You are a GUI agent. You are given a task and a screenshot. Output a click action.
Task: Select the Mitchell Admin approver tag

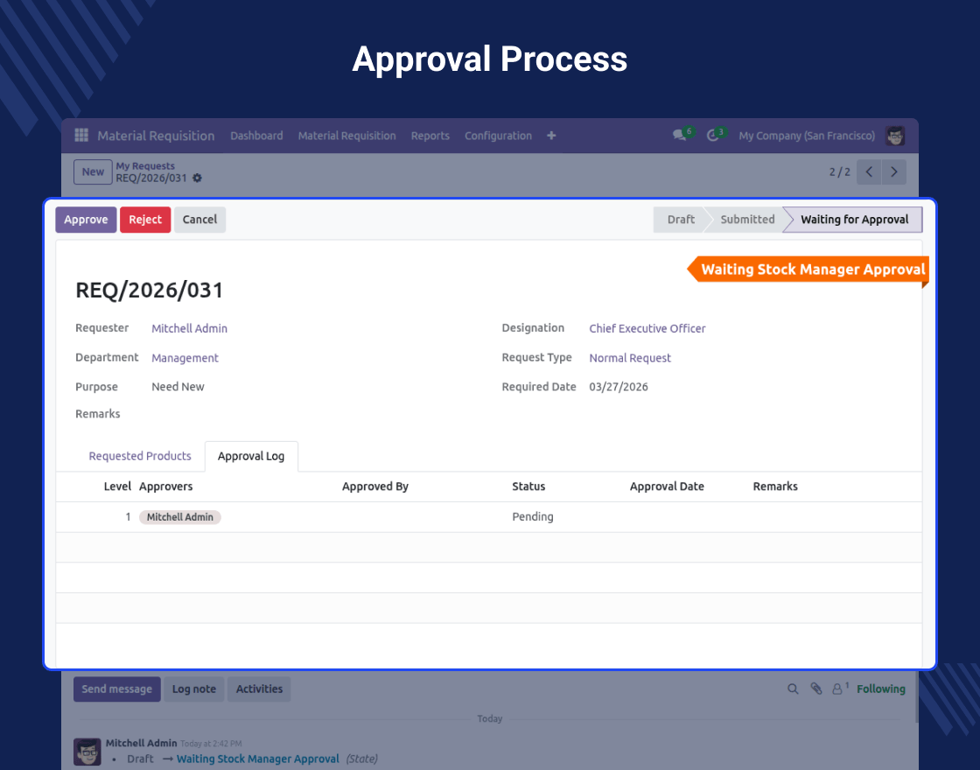(180, 517)
